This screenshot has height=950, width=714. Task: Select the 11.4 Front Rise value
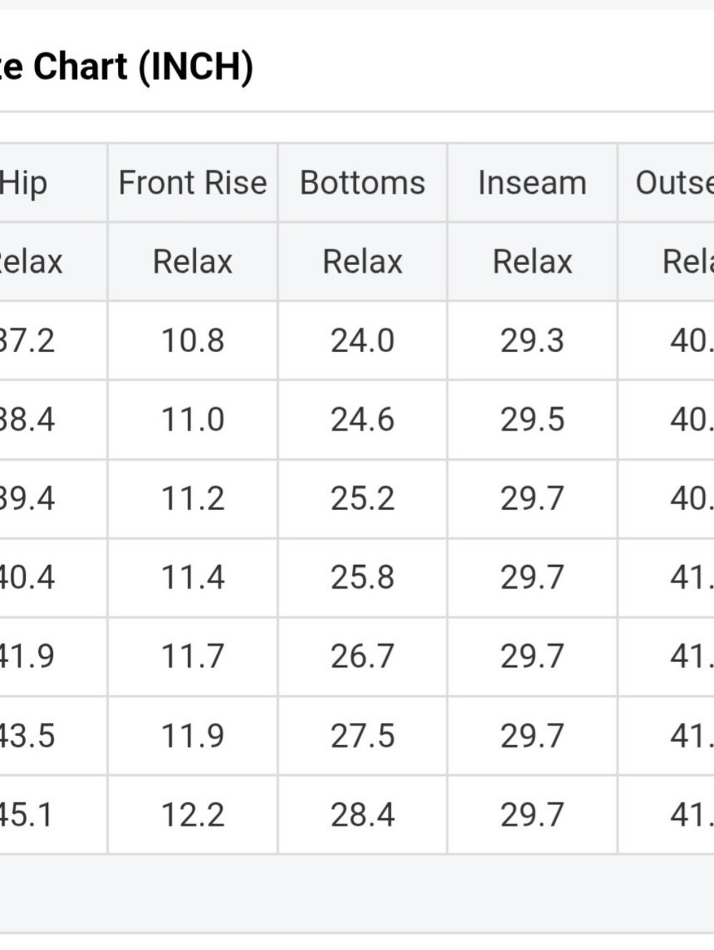click(x=193, y=577)
